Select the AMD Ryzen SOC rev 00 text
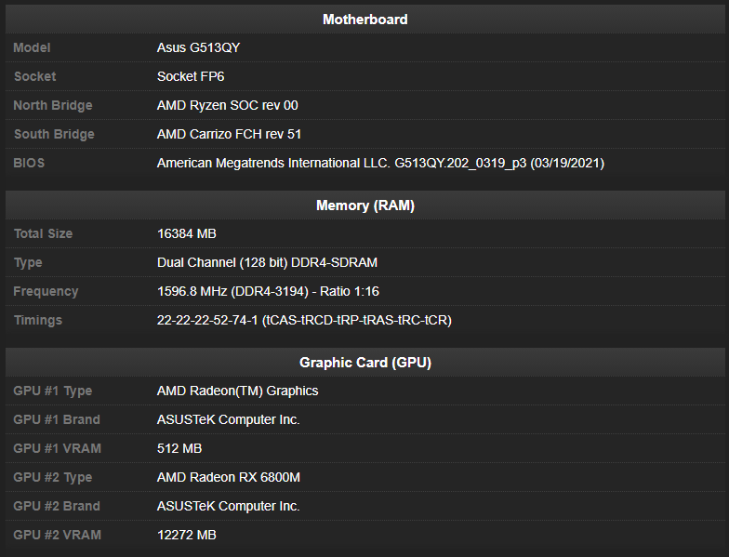Image resolution: width=729 pixels, height=557 pixels. [x=227, y=105]
